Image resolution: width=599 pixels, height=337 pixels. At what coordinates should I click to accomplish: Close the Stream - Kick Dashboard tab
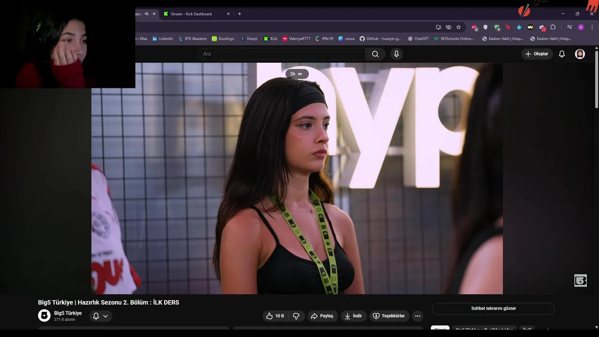coord(228,14)
